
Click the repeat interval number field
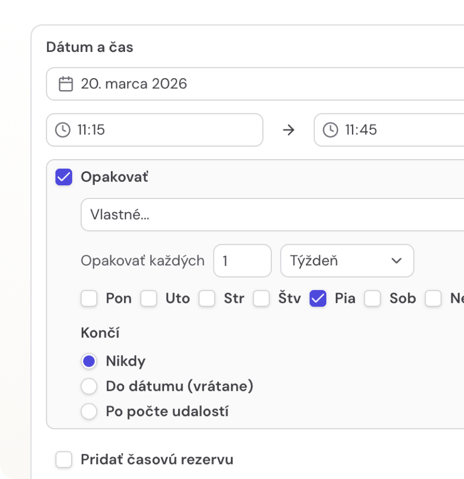(242, 261)
